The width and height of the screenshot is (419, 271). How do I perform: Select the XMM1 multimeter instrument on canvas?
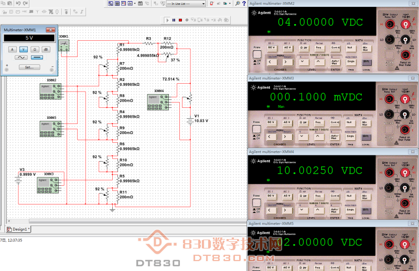(x=64, y=46)
